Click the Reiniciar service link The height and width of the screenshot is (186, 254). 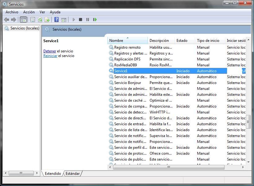coord(50,56)
